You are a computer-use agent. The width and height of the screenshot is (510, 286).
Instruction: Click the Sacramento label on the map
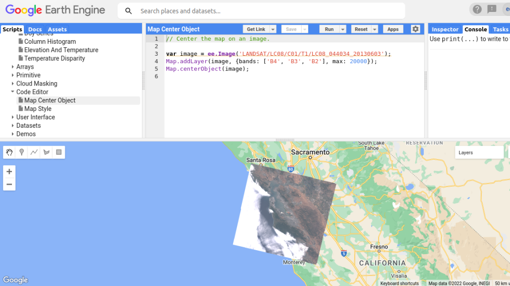click(310, 152)
